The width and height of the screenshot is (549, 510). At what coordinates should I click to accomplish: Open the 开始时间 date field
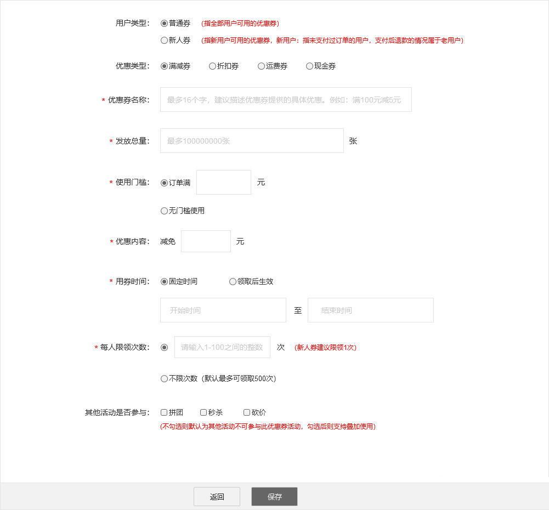[223, 310]
